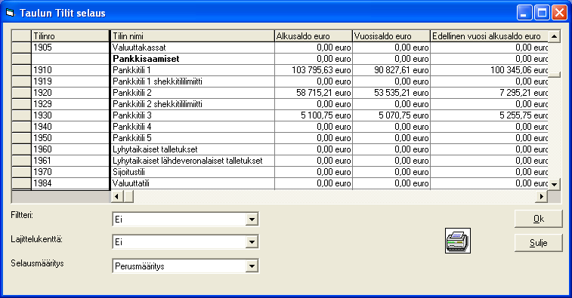Click the horizontal scrollbar left arrow
The height and width of the screenshot is (298, 572).
coord(116,197)
